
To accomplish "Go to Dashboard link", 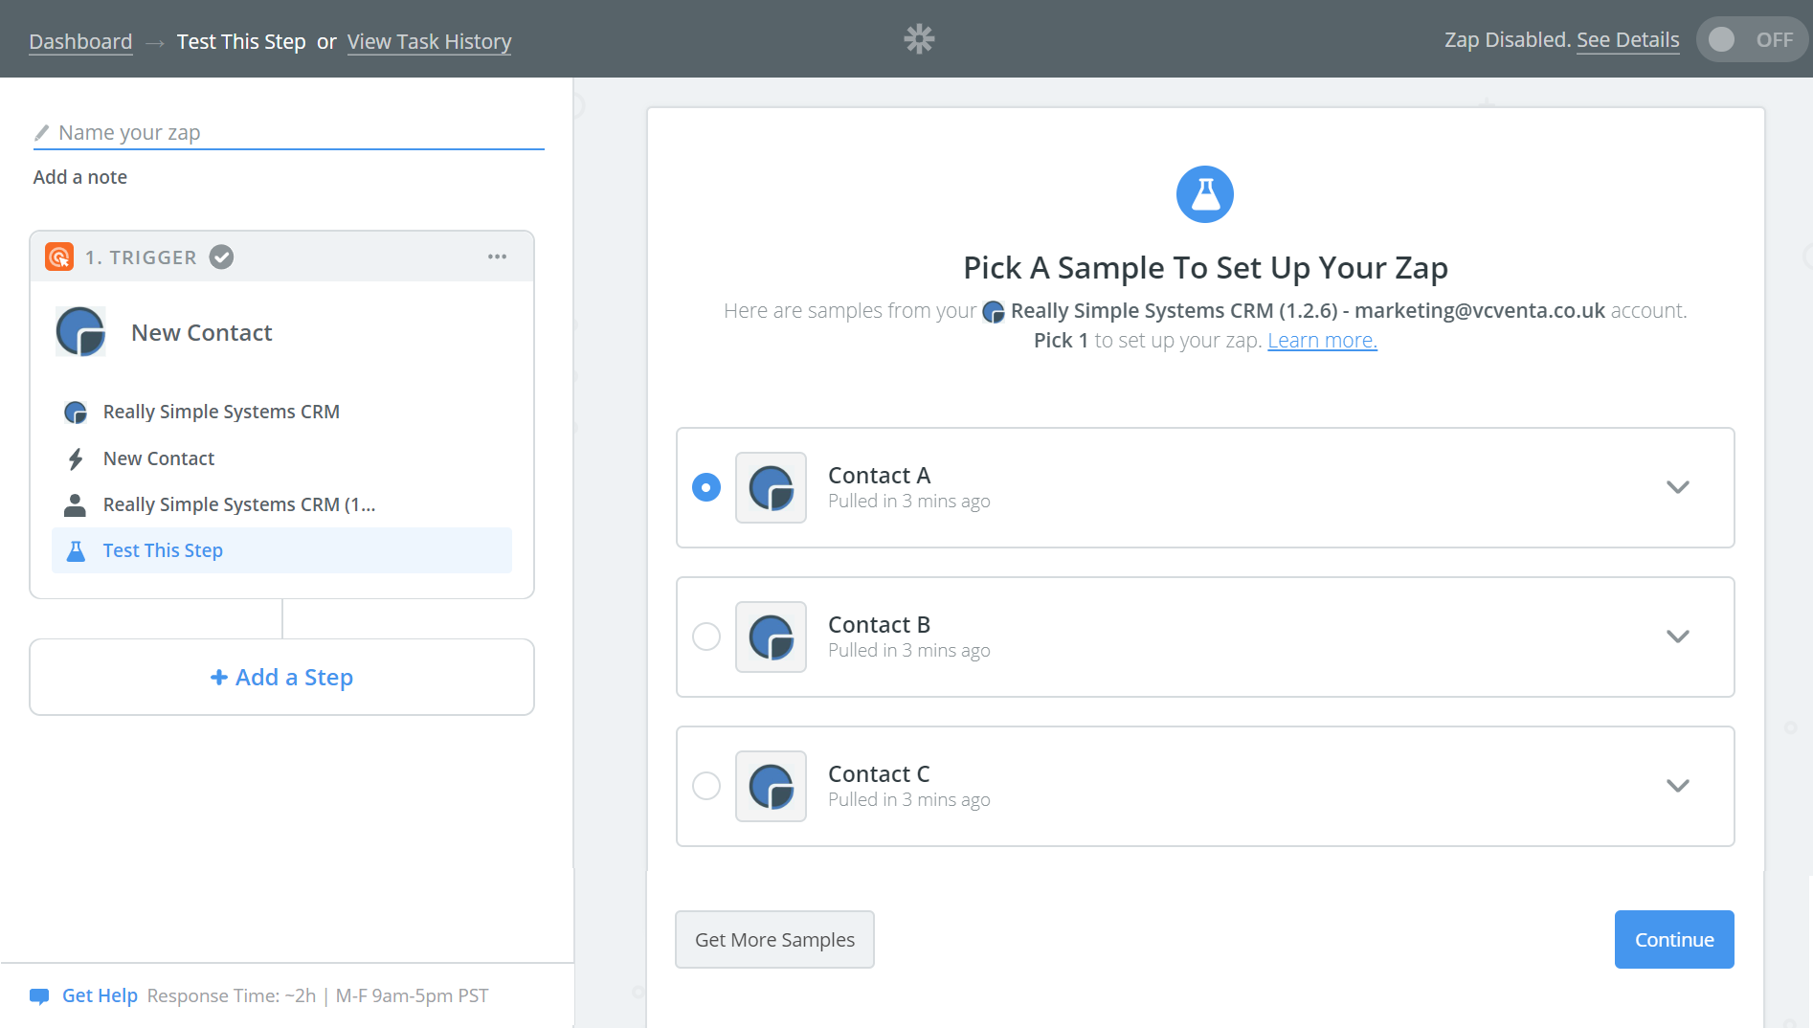I will 80,41.
